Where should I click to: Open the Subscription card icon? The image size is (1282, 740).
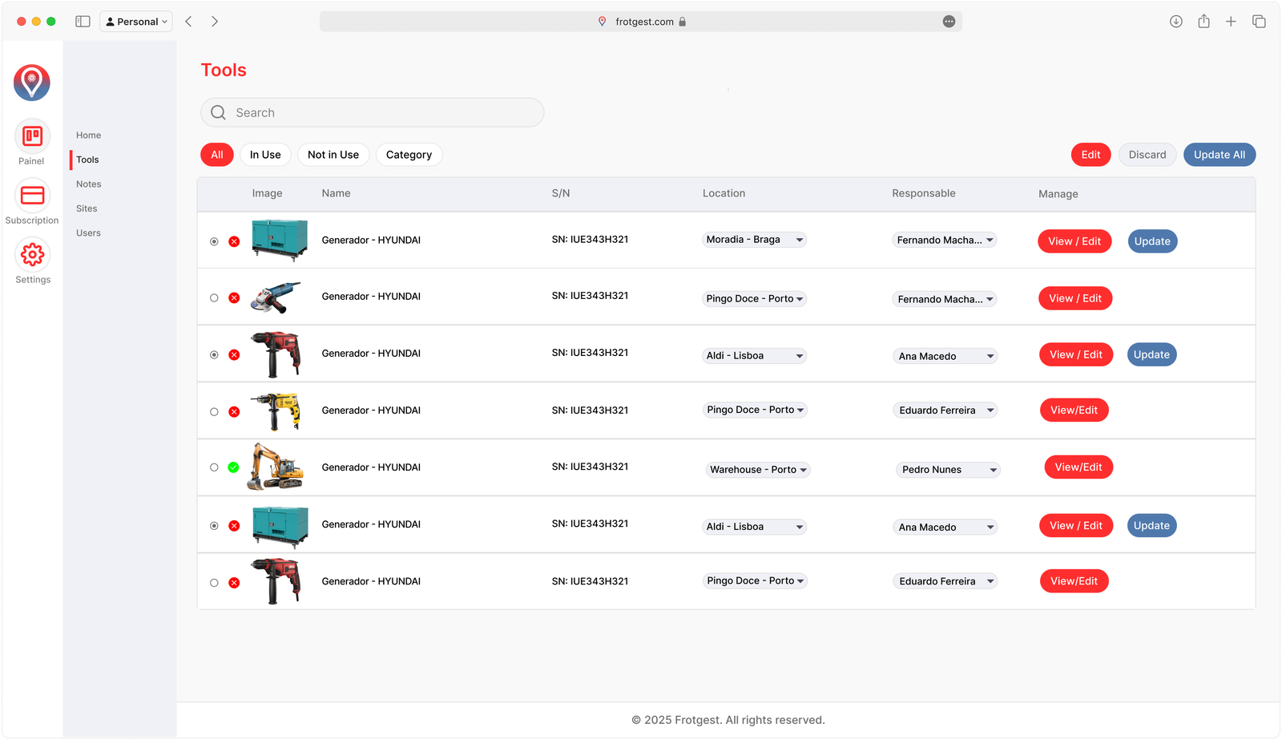click(x=32, y=196)
